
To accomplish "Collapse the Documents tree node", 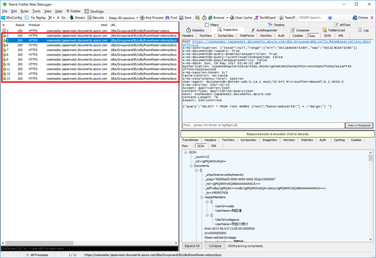I will [191, 166].
